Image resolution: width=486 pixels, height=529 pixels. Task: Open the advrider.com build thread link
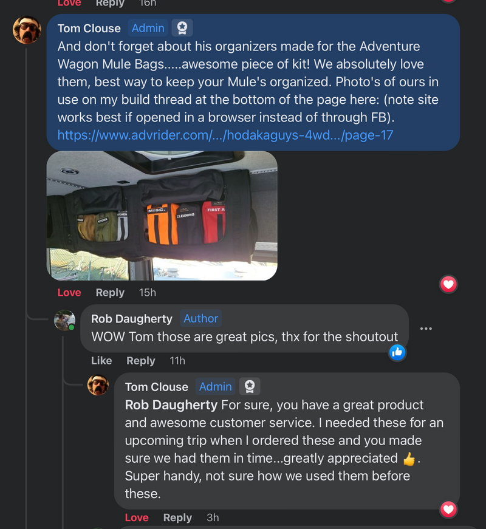point(225,135)
